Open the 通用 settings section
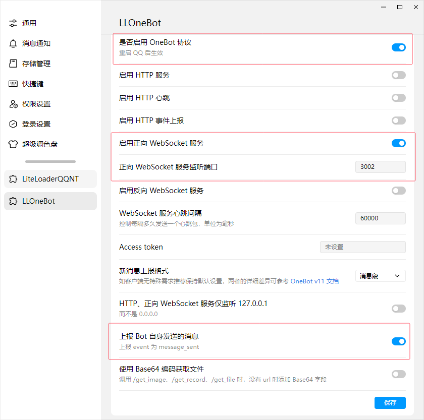 point(50,23)
